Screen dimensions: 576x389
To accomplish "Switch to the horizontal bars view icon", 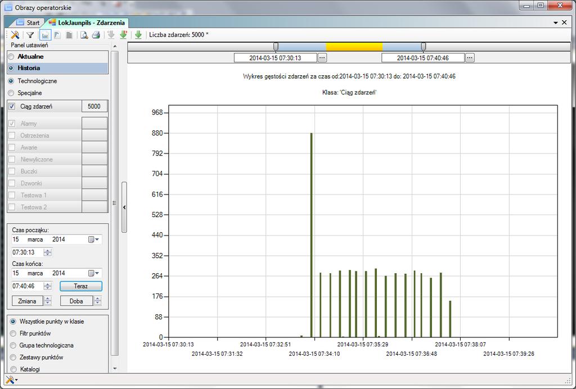I will [57, 35].
